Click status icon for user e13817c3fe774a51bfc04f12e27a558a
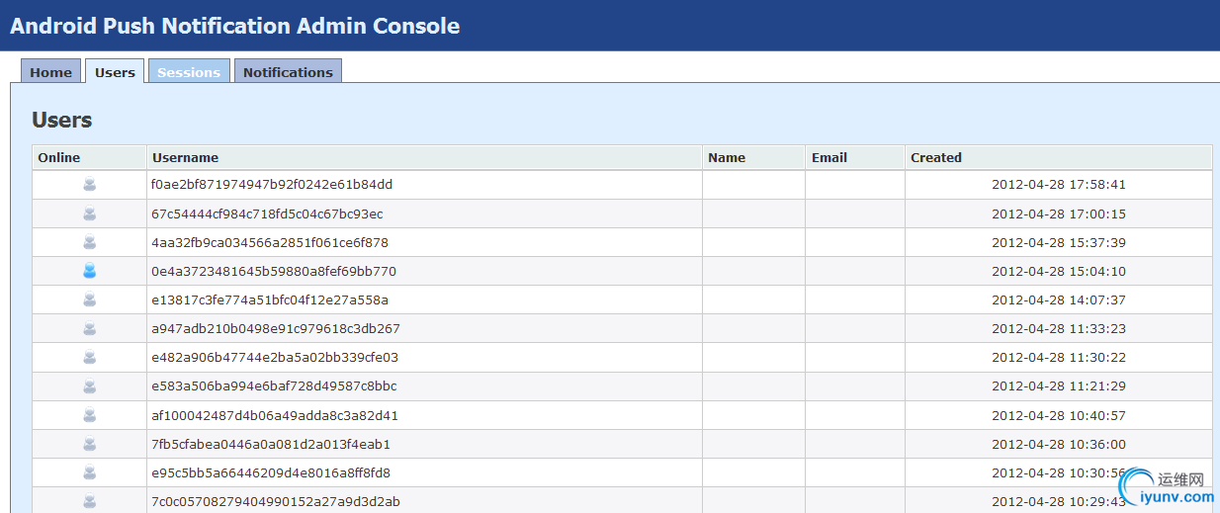The image size is (1220, 513). point(89,299)
